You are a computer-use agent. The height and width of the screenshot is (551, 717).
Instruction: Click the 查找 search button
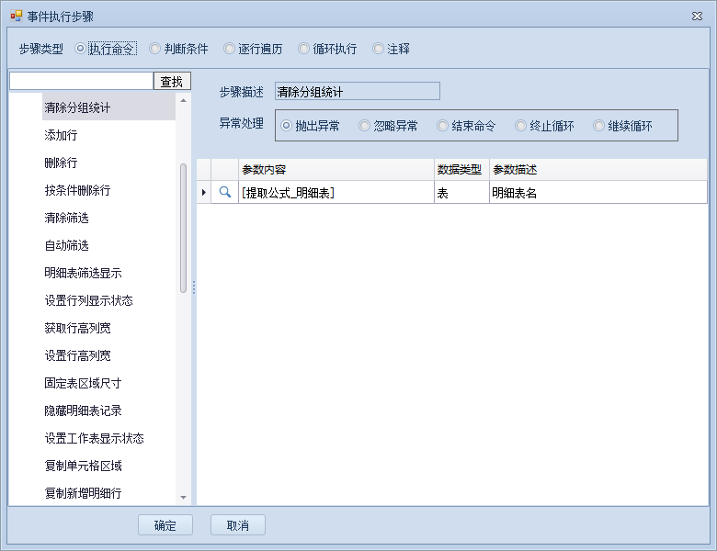(x=172, y=82)
